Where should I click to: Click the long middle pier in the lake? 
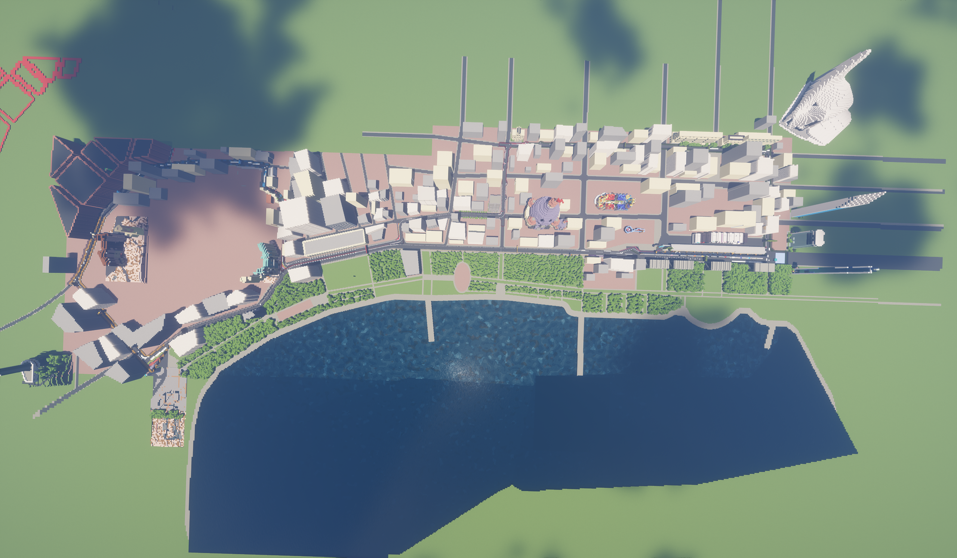[580, 345]
